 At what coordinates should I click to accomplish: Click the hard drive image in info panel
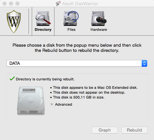pyautogui.click(x=31, y=100)
